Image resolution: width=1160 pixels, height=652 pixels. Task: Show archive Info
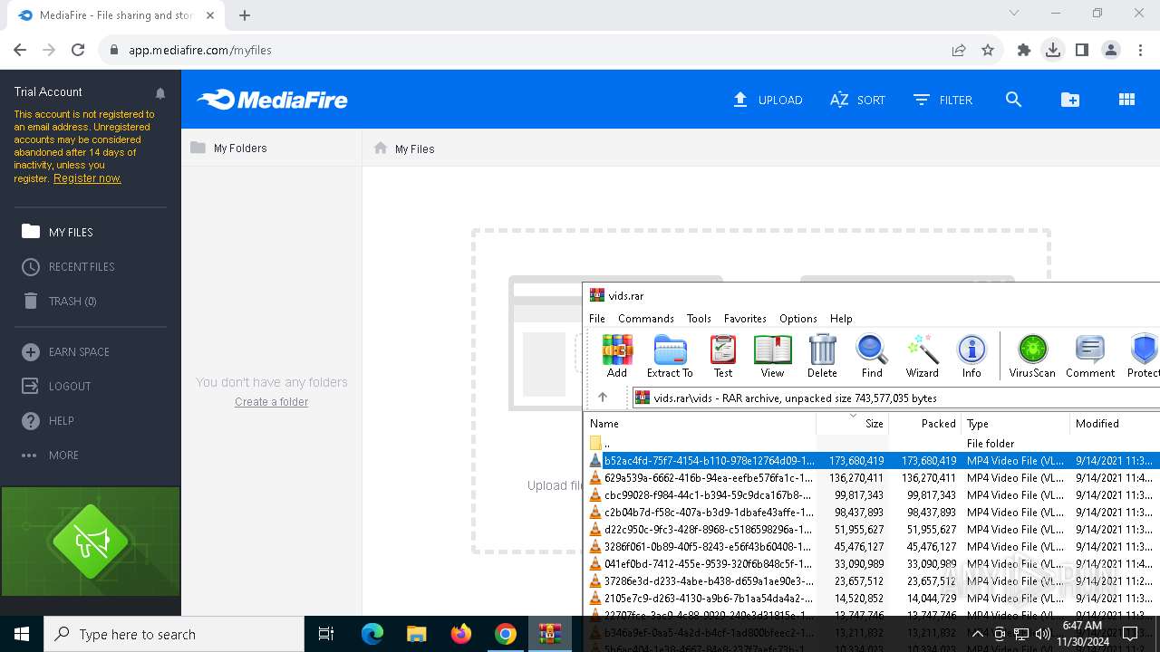[x=971, y=356]
